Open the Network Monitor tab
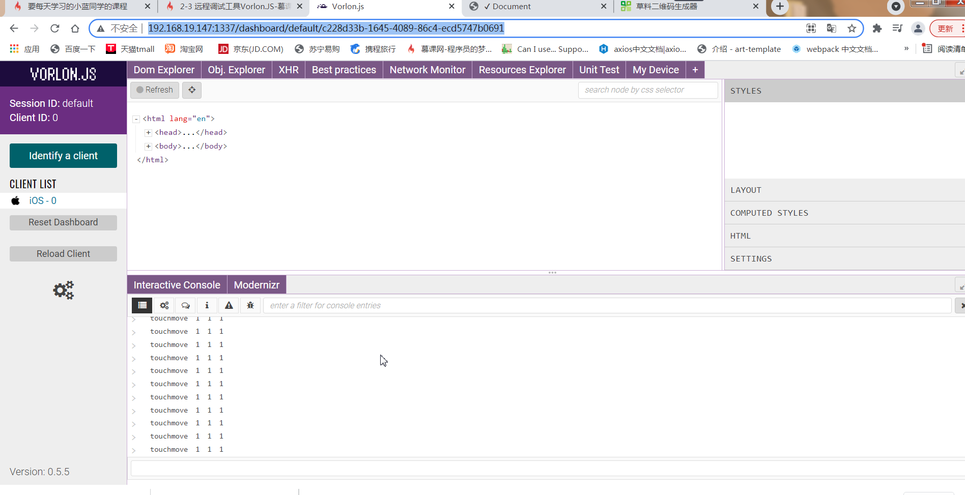This screenshot has height=495, width=965. (x=428, y=70)
